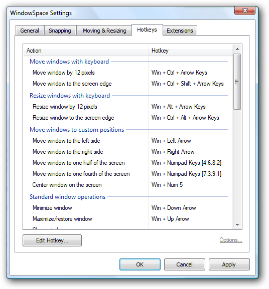Open the Options... link
The height and width of the screenshot is (289, 269).
pyautogui.click(x=231, y=240)
